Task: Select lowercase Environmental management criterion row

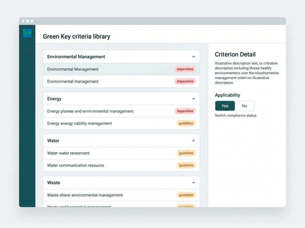Action: [121, 81]
